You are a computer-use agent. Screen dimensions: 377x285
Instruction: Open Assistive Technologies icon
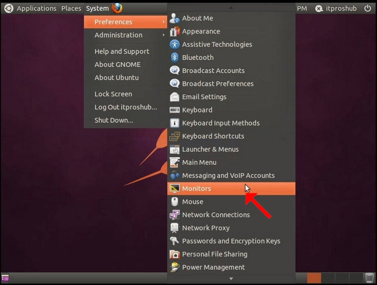tap(175, 45)
